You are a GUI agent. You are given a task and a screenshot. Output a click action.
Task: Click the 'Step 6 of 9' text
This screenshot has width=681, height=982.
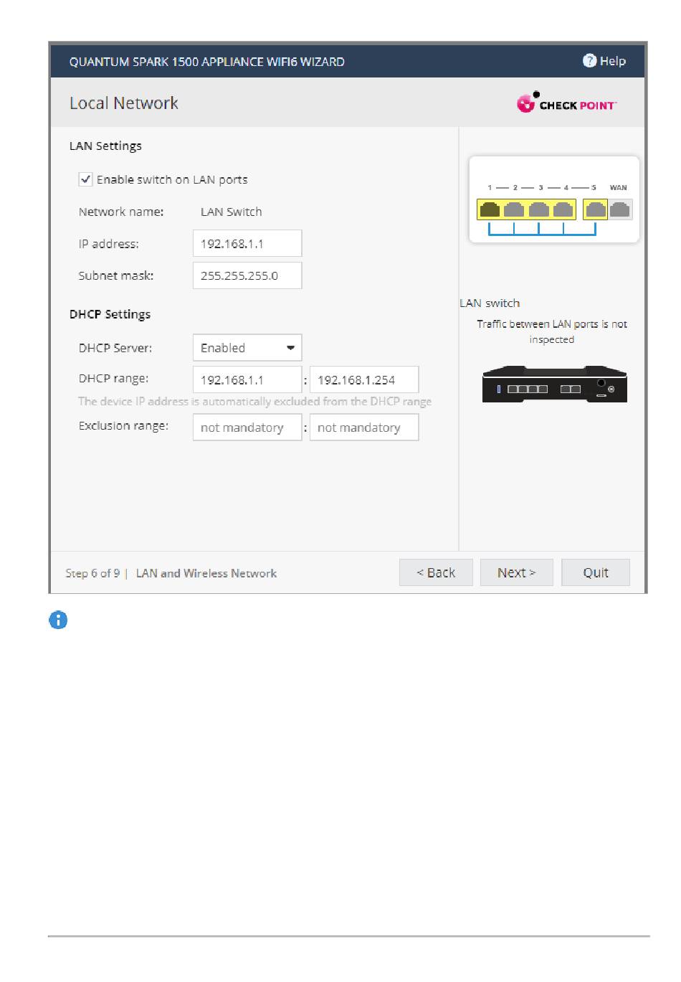[x=92, y=573]
